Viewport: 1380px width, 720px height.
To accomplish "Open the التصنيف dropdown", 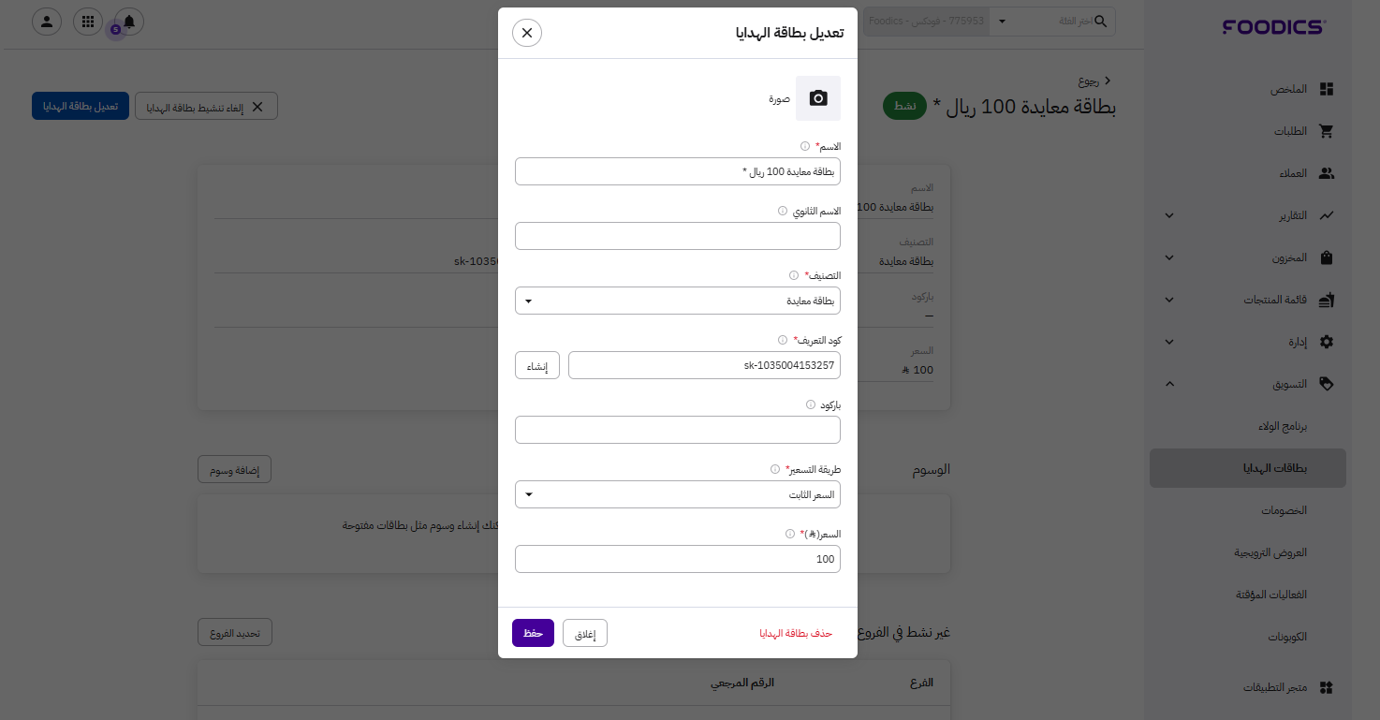I will pos(678,301).
